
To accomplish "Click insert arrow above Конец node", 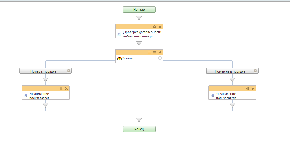I will (139, 120).
